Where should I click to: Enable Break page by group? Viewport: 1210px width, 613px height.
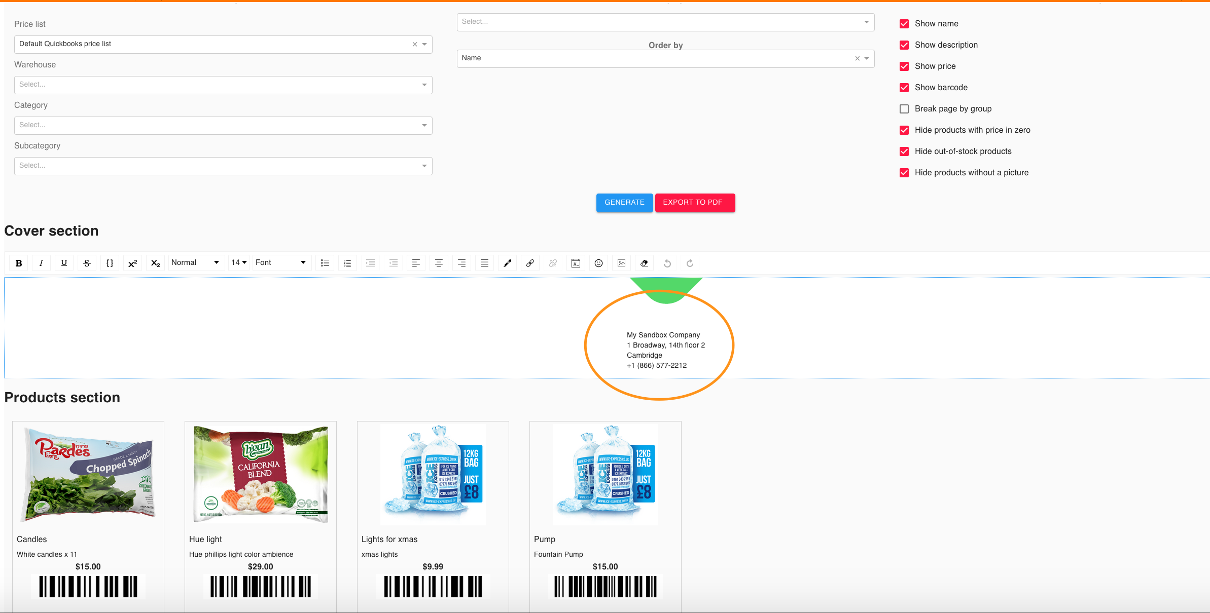[x=904, y=109]
